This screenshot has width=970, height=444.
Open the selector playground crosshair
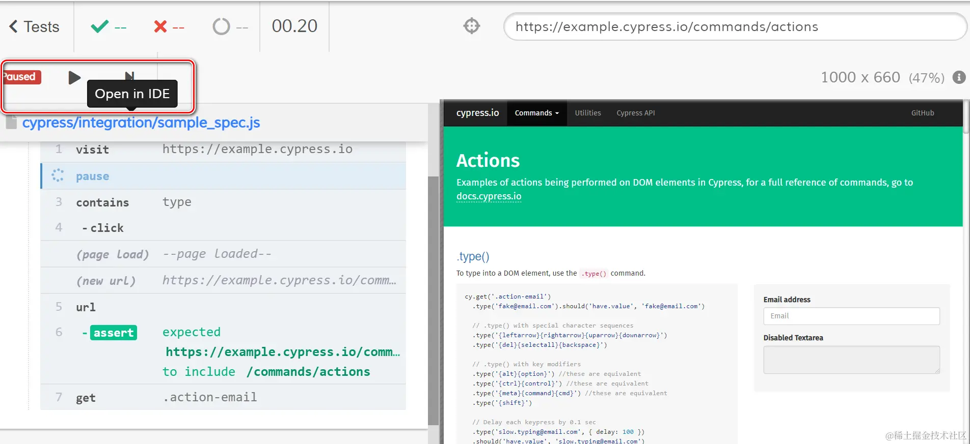[x=472, y=25]
